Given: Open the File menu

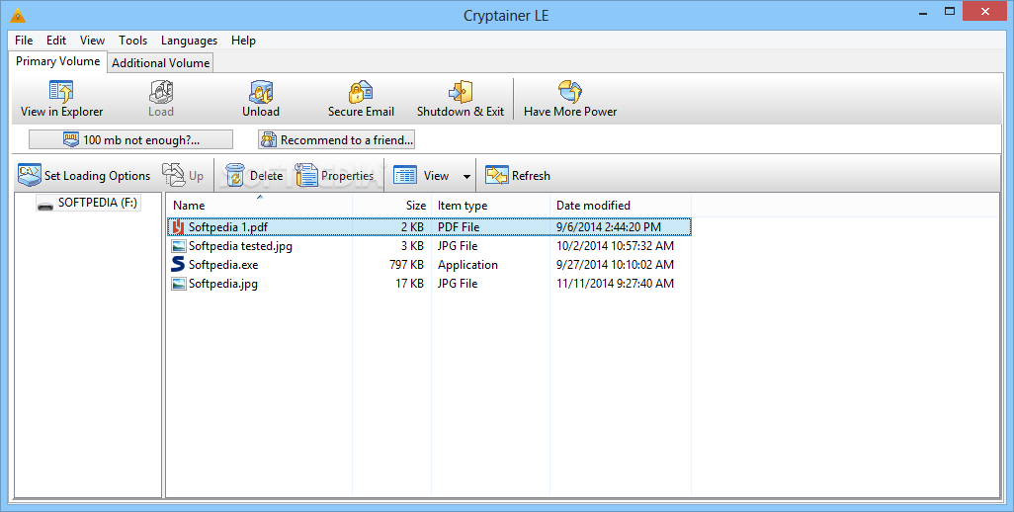Looking at the screenshot, I should pyautogui.click(x=24, y=41).
